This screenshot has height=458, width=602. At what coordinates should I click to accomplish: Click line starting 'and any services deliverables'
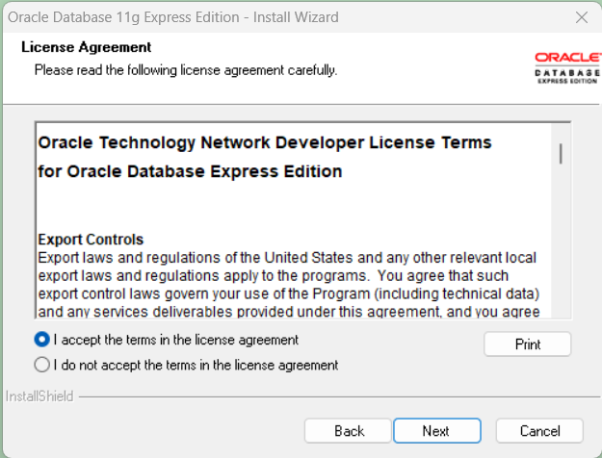pos(289,312)
